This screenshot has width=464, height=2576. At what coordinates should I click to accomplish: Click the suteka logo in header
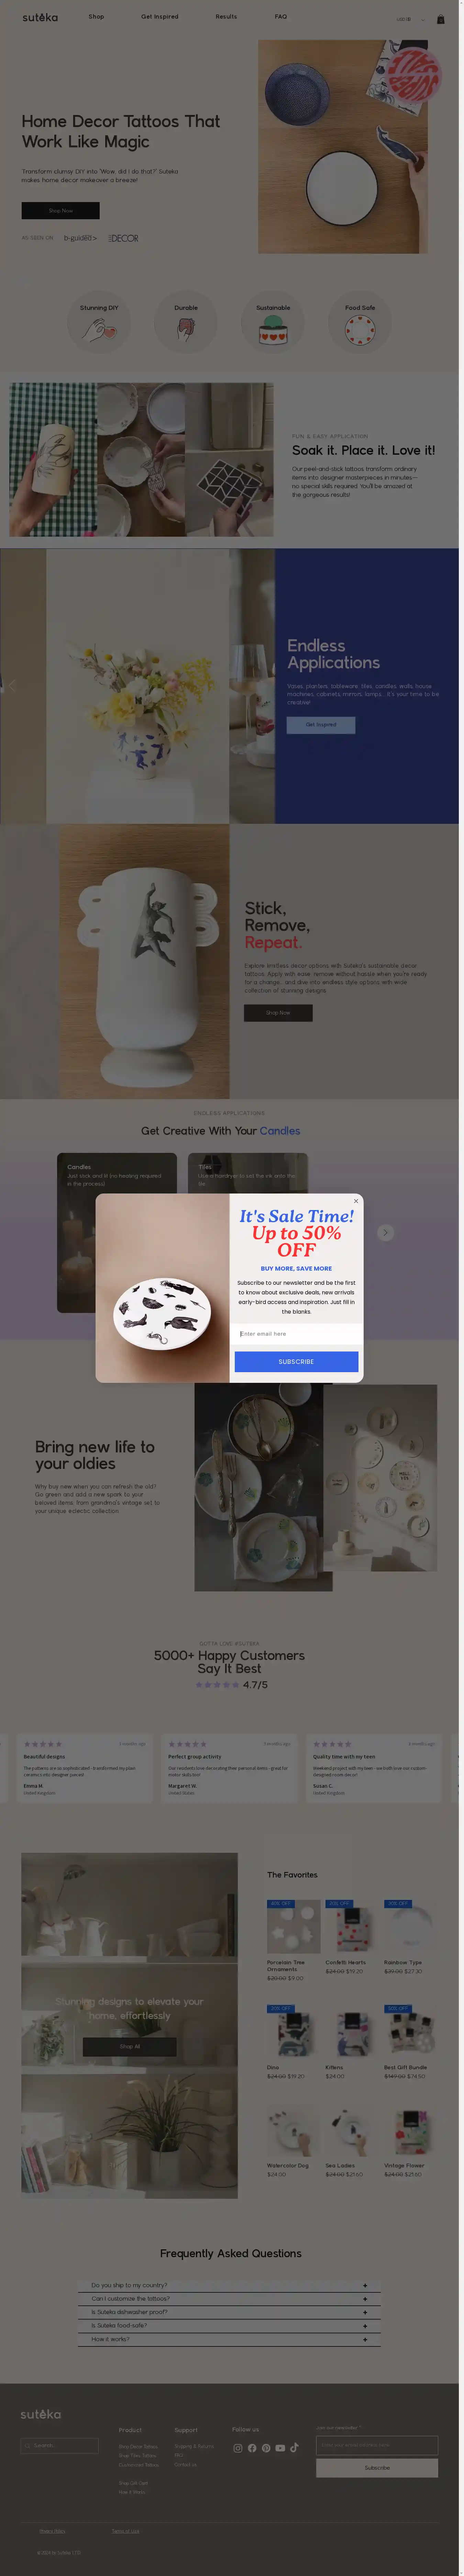[x=40, y=18]
